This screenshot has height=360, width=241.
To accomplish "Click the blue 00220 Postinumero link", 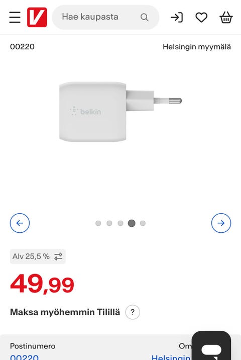I will tap(24, 357).
